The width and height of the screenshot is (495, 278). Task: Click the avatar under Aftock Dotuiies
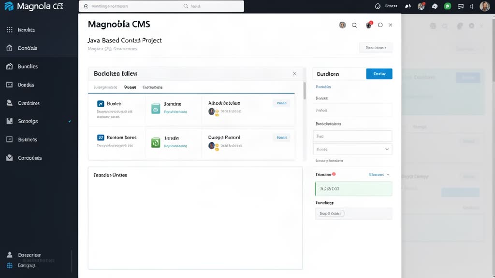click(212, 111)
